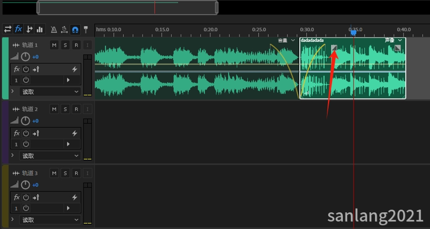This screenshot has height=229, width=430.
Task: Toggle 轨道 1 fx pre/post fader
Action: [36, 69]
